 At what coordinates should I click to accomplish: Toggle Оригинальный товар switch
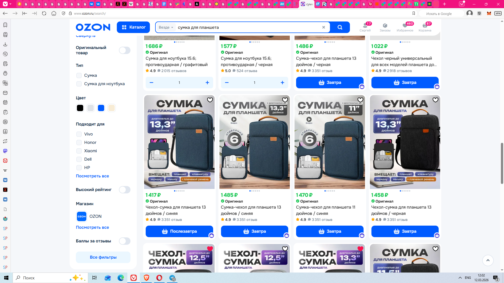tap(124, 50)
